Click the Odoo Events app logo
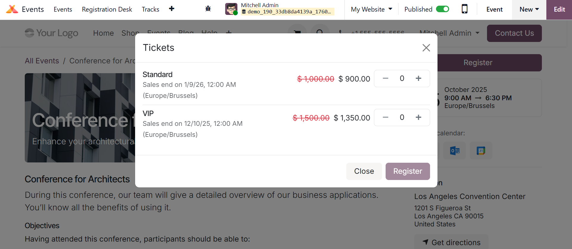 (12, 9)
